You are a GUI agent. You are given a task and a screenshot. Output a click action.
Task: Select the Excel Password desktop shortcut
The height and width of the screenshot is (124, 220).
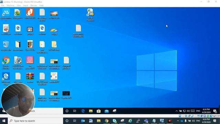tap(90, 14)
